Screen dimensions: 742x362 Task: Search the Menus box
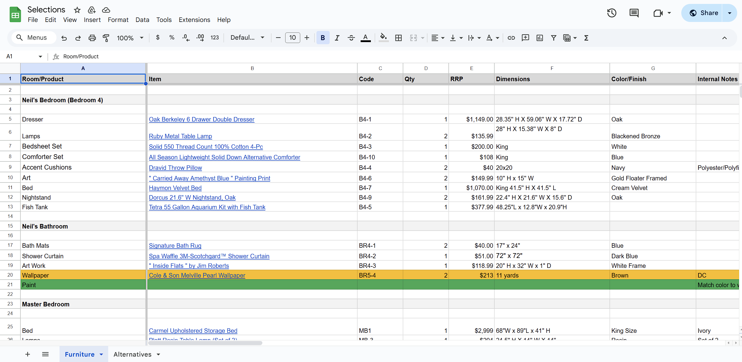pos(34,38)
